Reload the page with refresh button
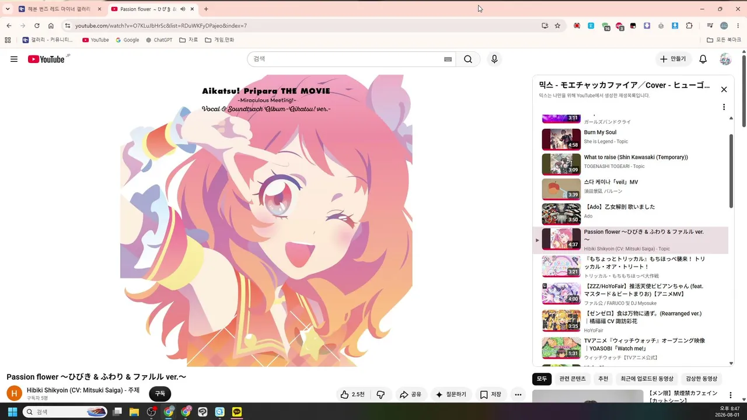Viewport: 747px width, 420px height. pyautogui.click(x=37, y=26)
